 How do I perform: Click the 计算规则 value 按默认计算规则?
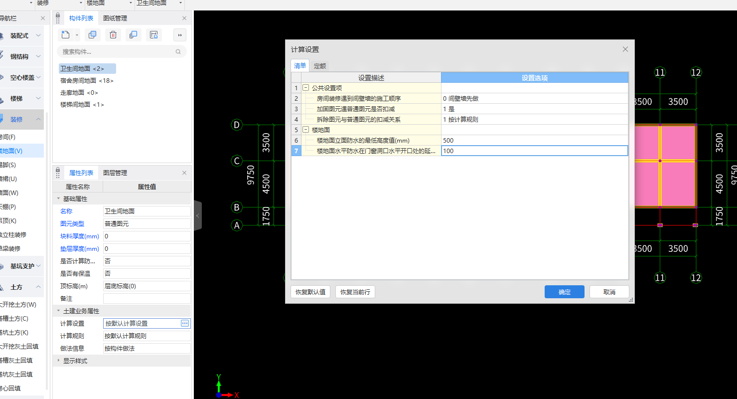tap(147, 336)
